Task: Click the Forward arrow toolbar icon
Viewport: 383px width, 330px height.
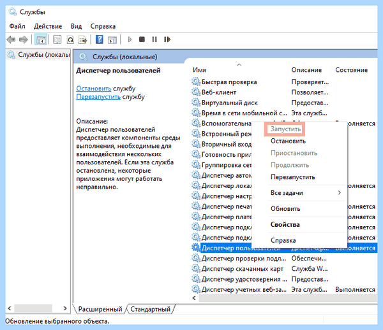Action: (24, 39)
